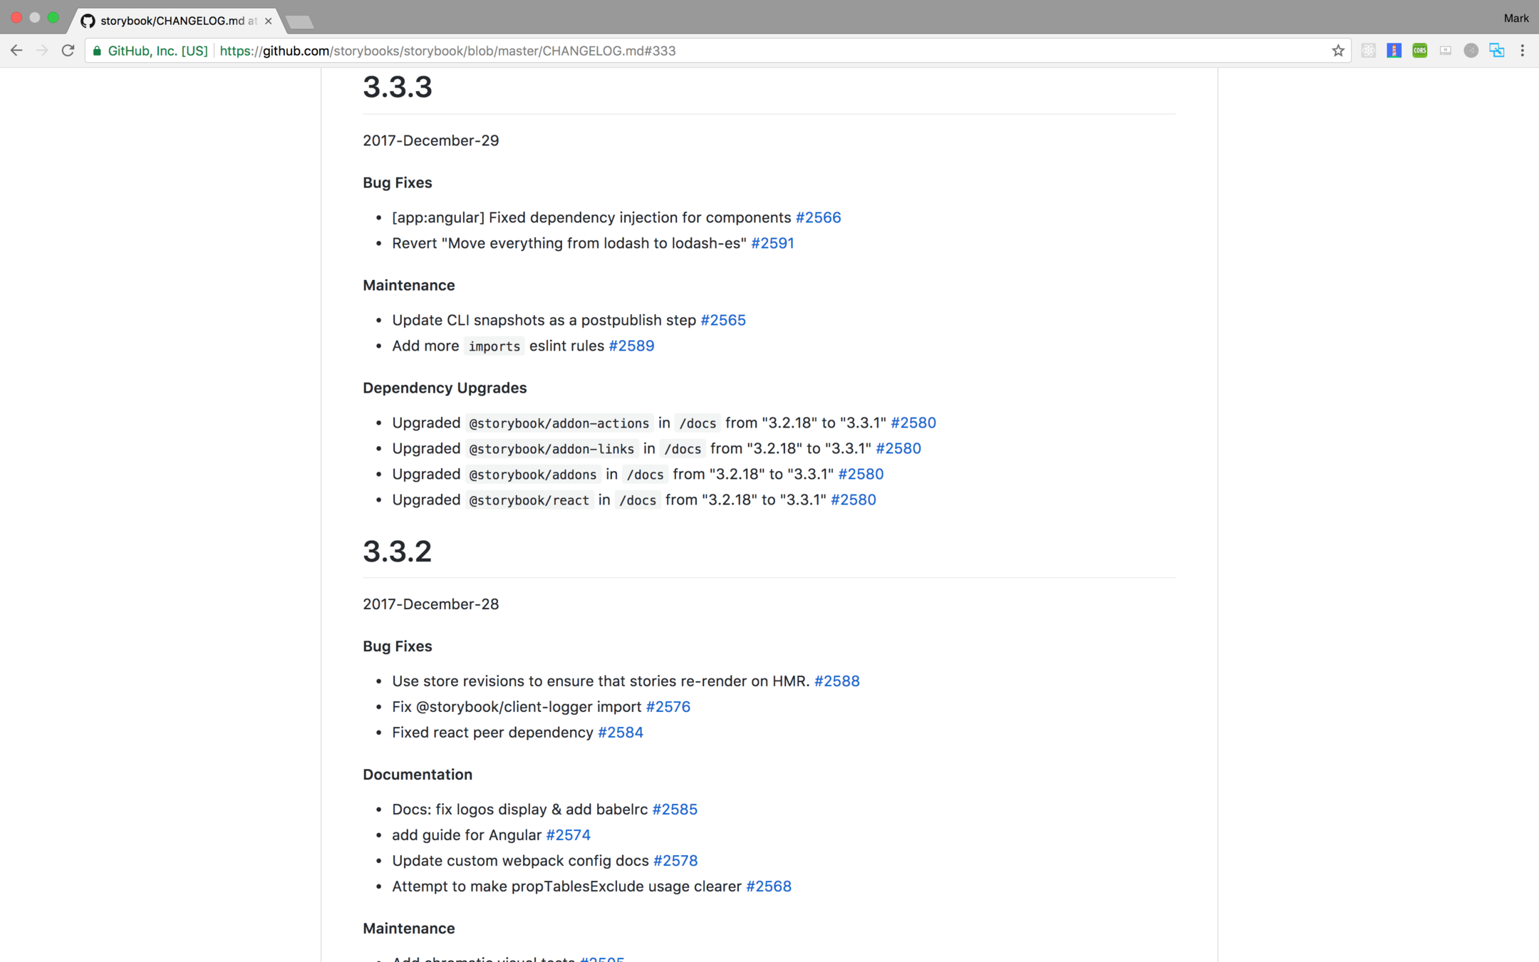This screenshot has height=962, width=1539.
Task: Click the #2574 Angular guide link
Action: [x=567, y=834]
